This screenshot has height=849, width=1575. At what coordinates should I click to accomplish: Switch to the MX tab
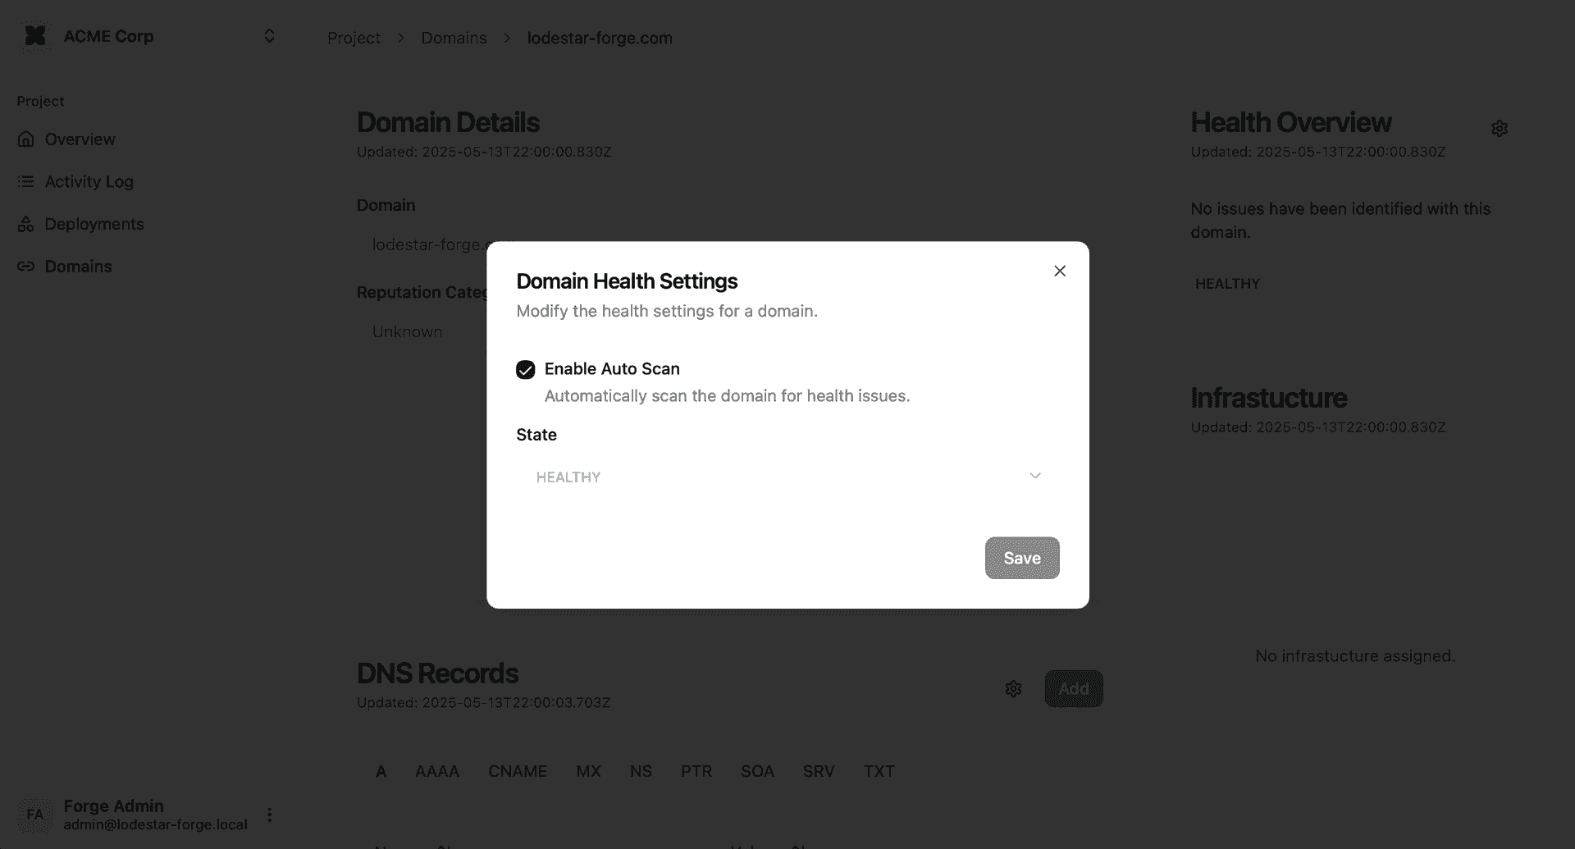point(588,771)
